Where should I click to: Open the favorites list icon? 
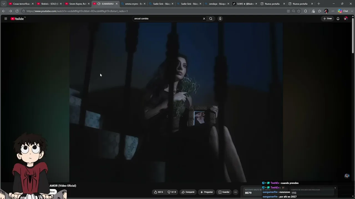(x=319, y=11)
